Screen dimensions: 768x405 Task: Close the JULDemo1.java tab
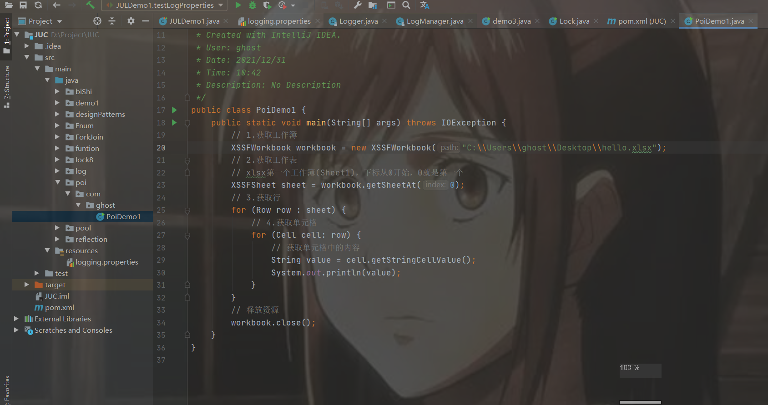click(x=226, y=21)
